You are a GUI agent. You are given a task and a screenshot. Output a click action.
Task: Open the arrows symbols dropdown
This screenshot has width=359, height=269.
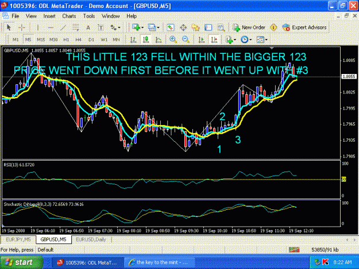click(x=115, y=28)
